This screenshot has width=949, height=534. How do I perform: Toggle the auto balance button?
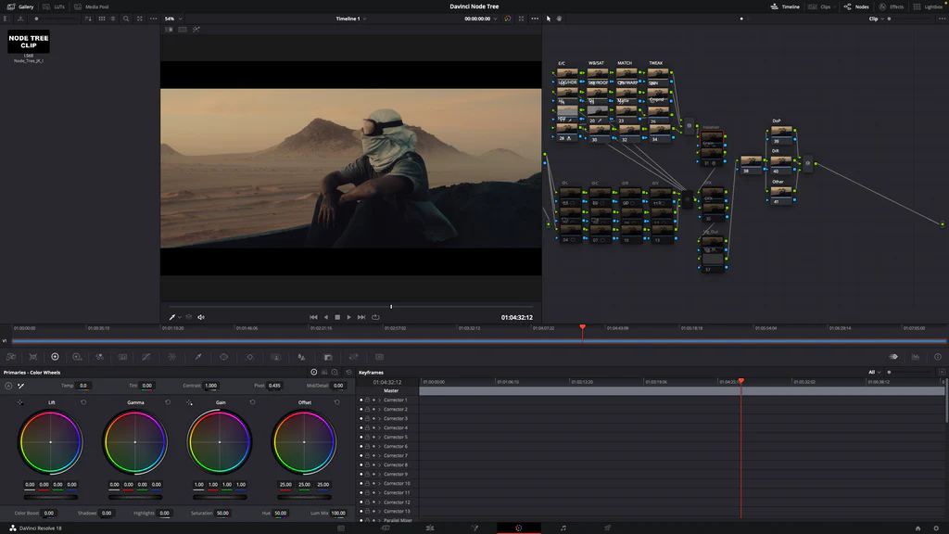tap(8, 386)
